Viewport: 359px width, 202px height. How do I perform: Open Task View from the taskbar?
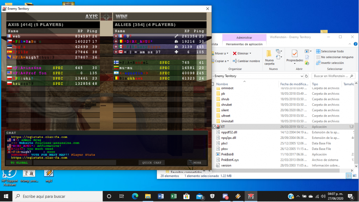[x=122, y=196]
